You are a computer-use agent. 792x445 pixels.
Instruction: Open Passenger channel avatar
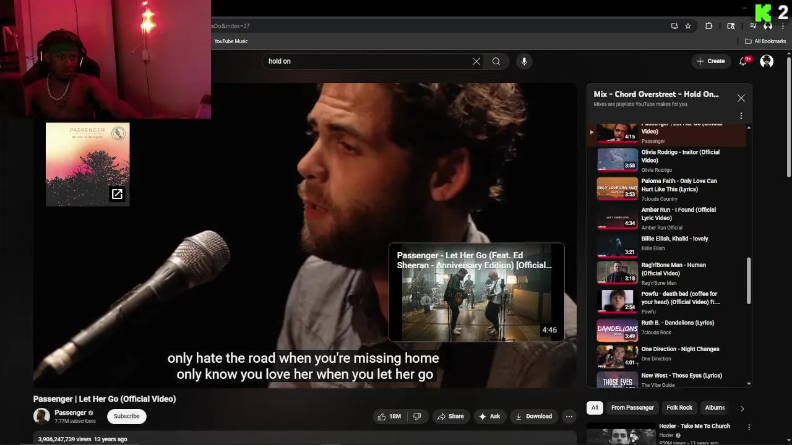(x=41, y=416)
